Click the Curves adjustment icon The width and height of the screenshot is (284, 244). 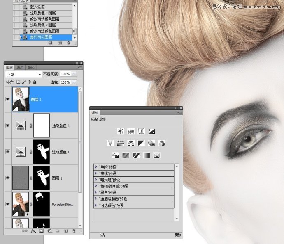pyautogui.click(x=141, y=131)
